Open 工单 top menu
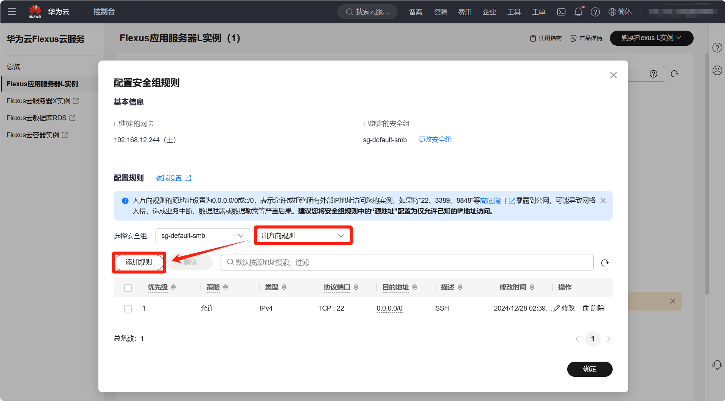This screenshot has width=725, height=401. click(x=538, y=12)
